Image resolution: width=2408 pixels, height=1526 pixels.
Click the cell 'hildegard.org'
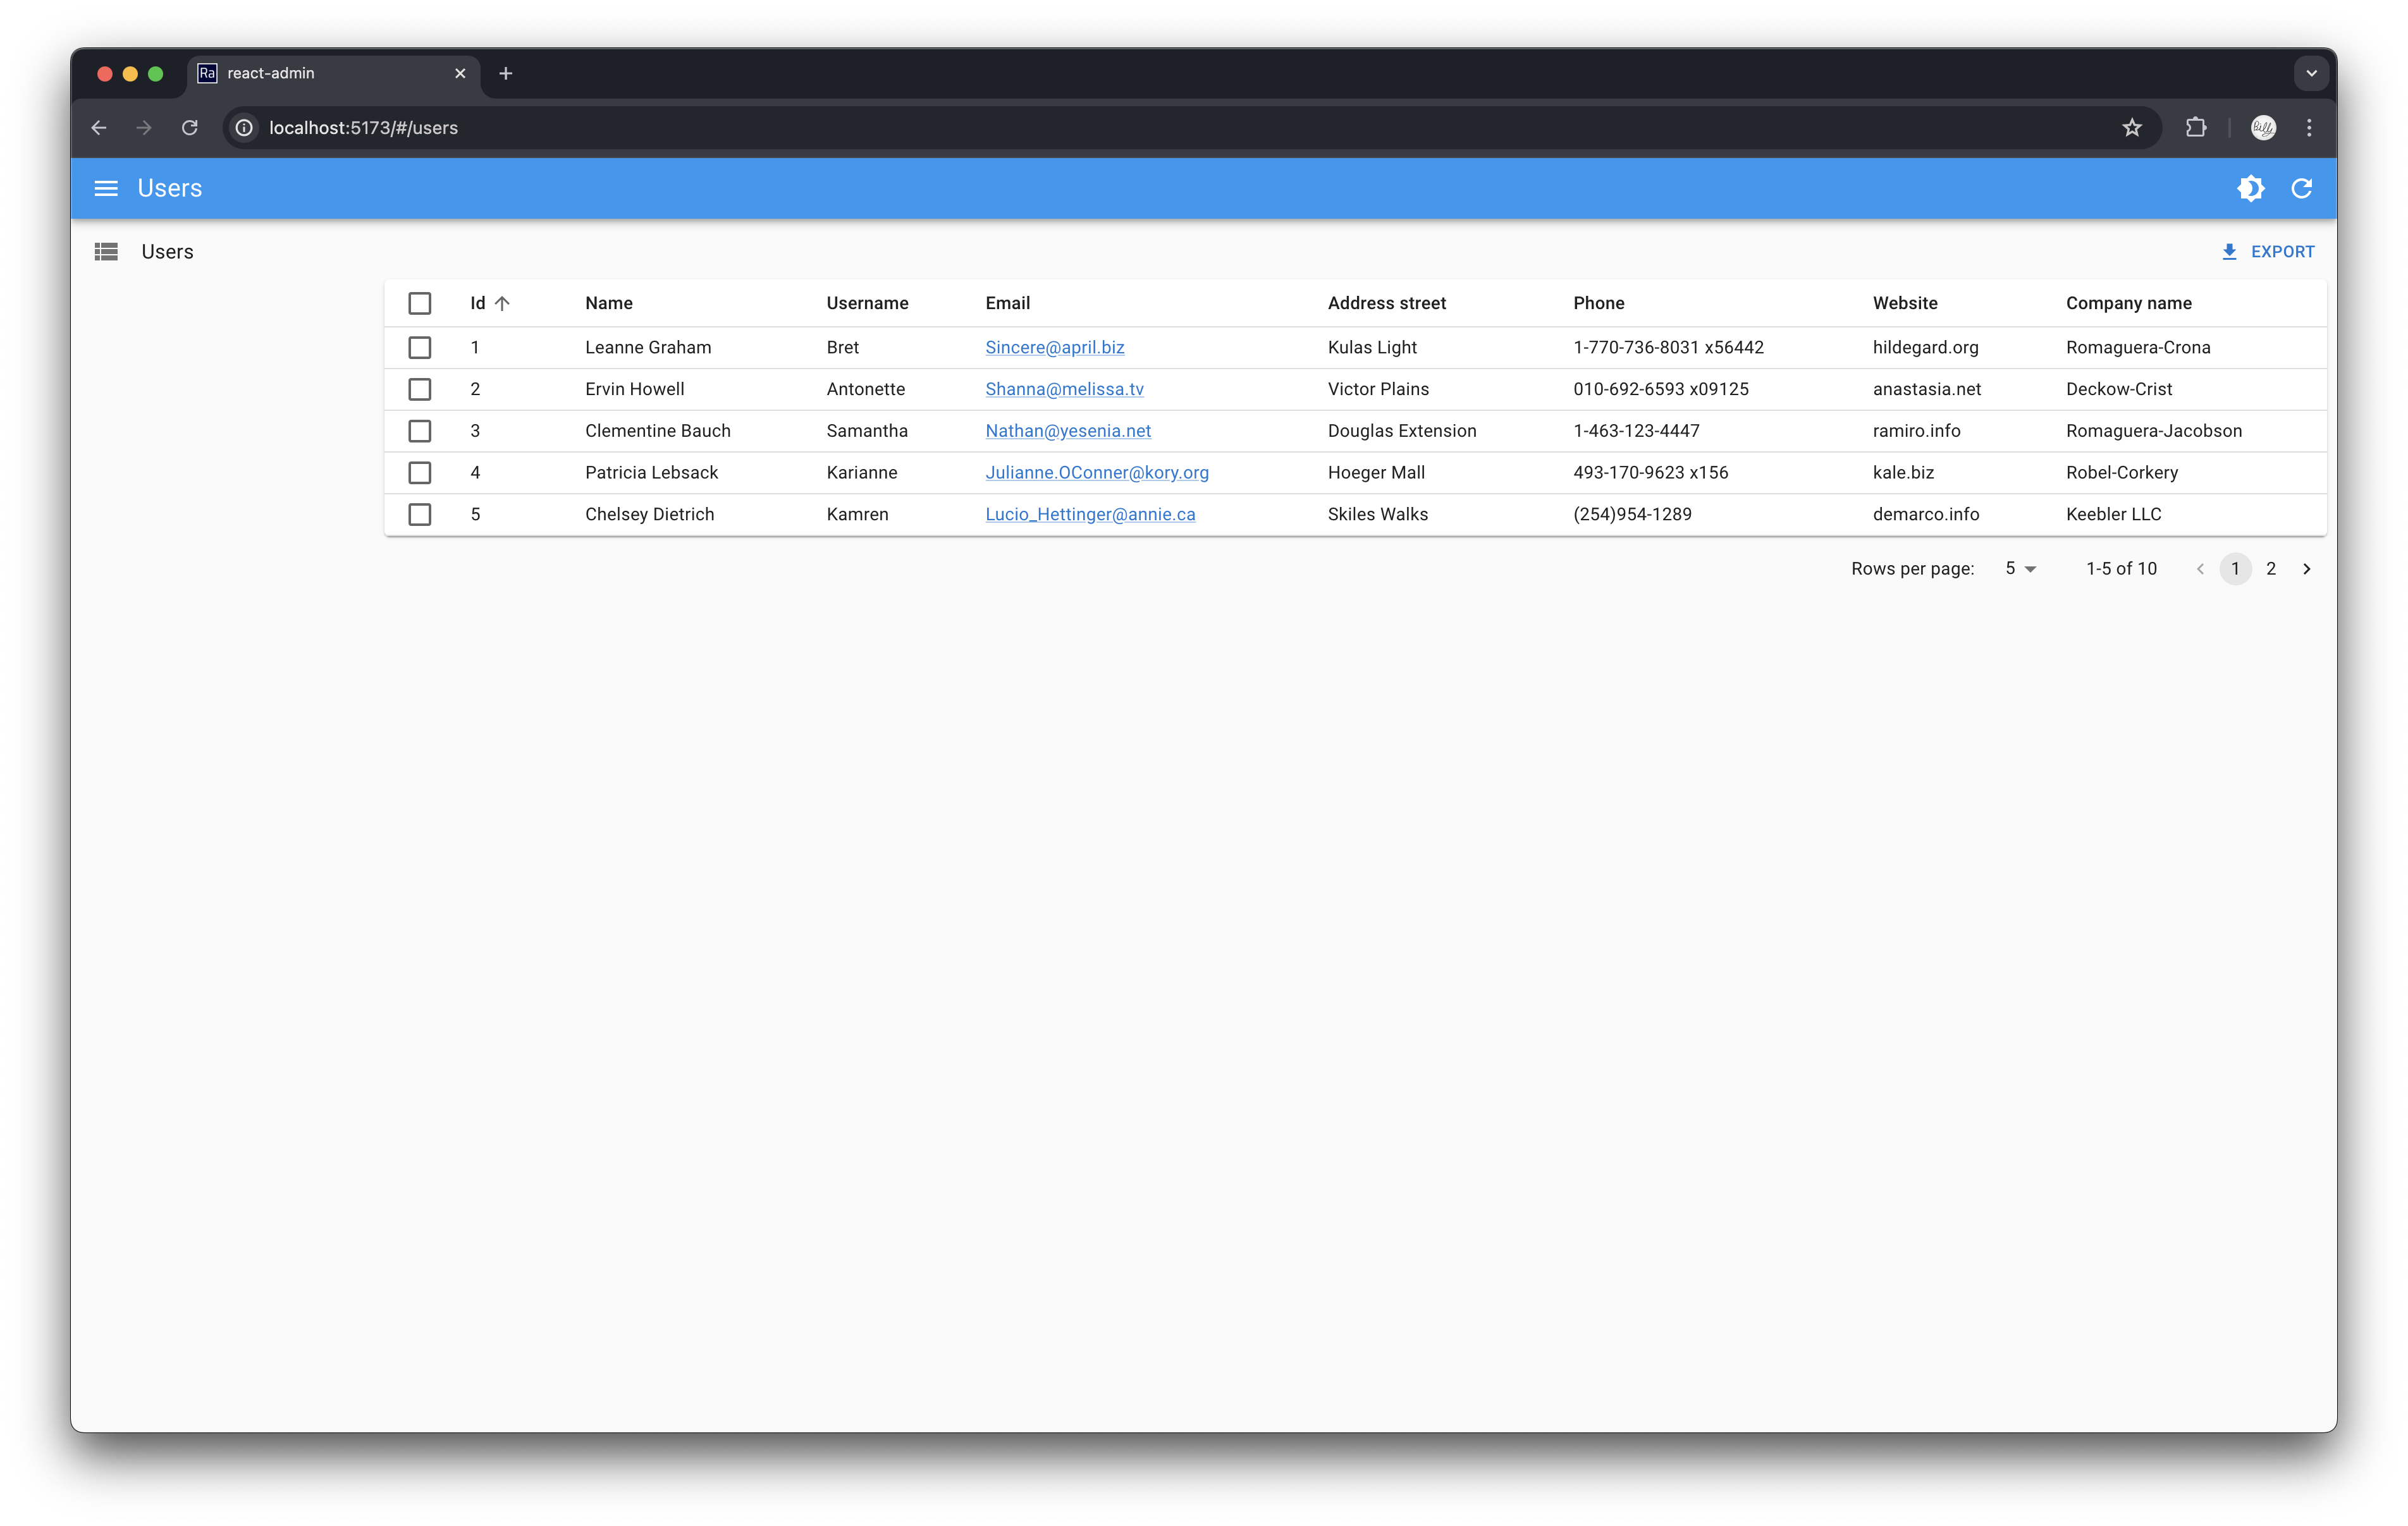coord(1925,348)
